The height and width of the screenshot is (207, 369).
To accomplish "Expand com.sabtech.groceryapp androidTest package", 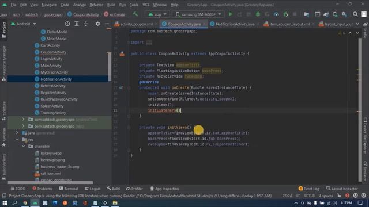I will [23, 120].
